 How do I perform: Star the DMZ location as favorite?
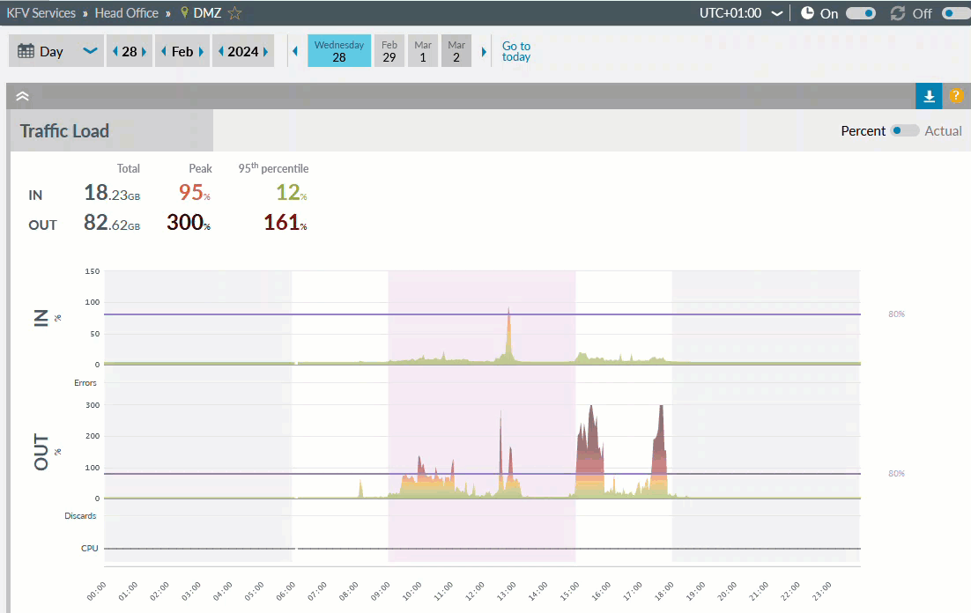coord(234,13)
